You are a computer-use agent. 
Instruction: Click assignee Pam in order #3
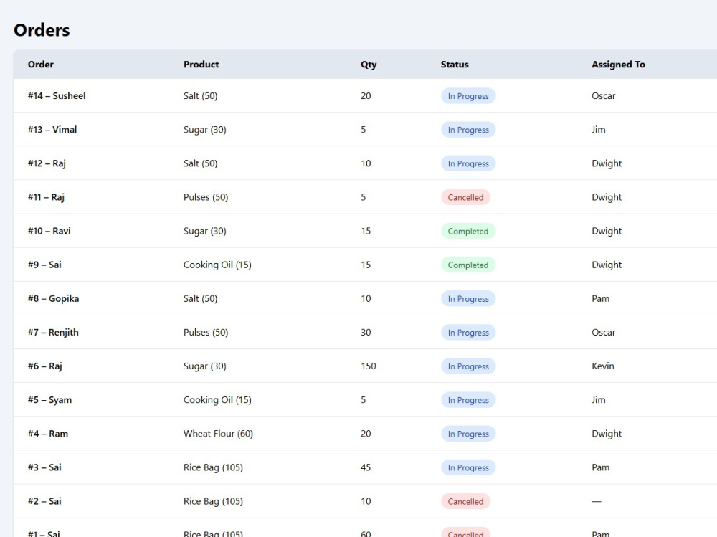point(600,467)
